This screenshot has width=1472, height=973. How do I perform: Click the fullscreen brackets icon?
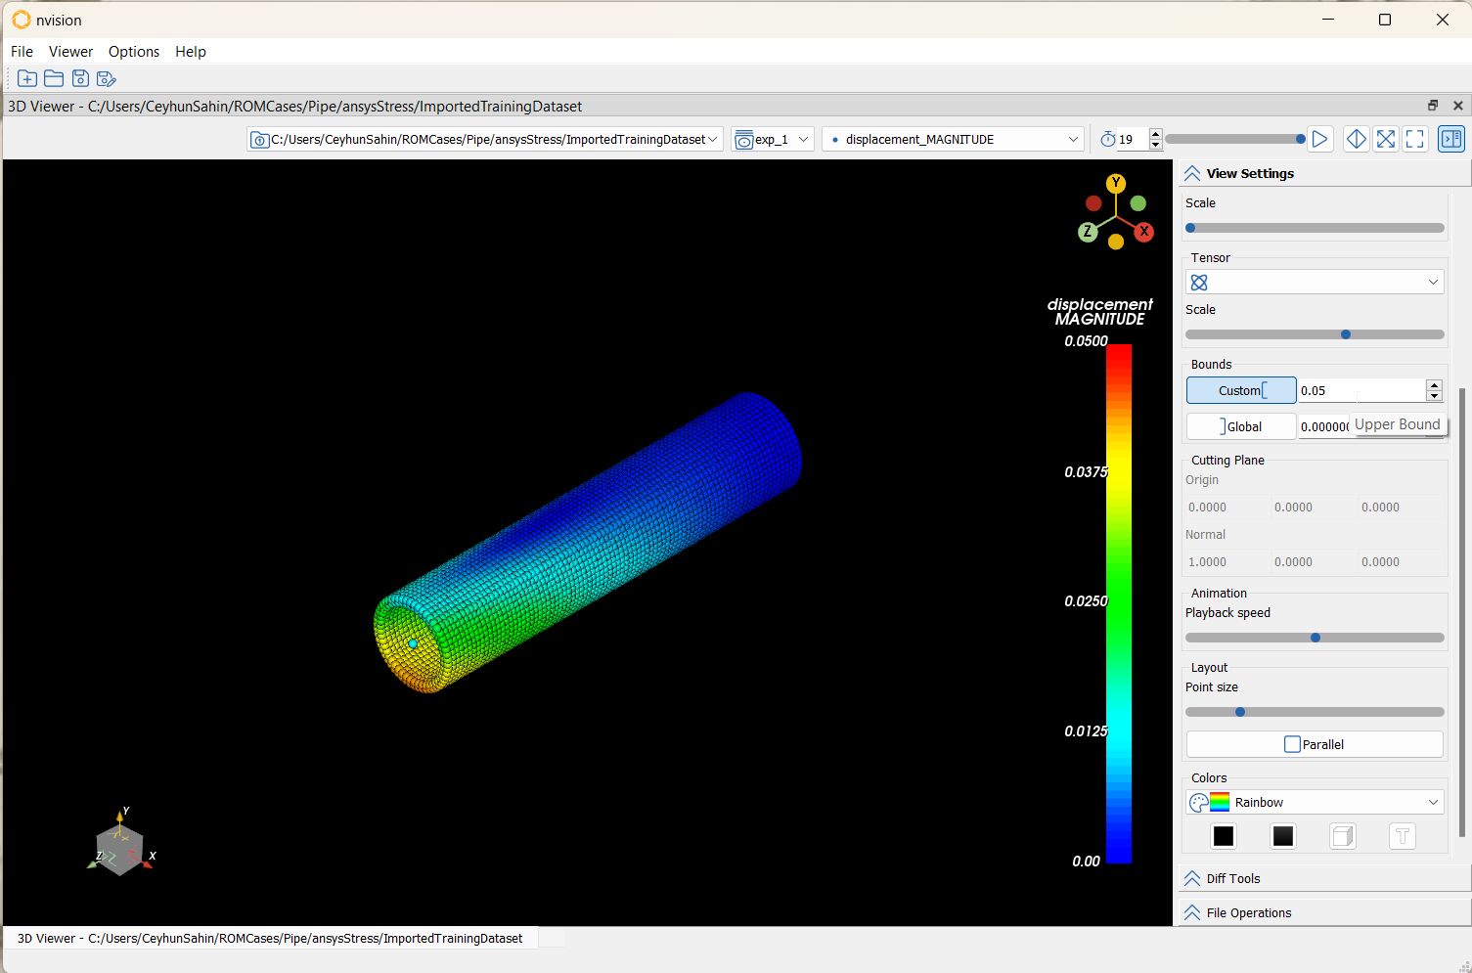[1414, 140]
